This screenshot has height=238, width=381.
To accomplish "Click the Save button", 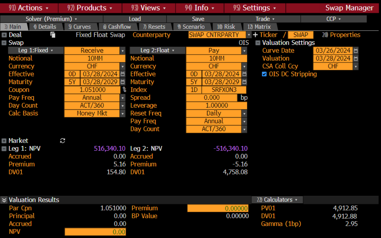I will (x=198, y=19).
